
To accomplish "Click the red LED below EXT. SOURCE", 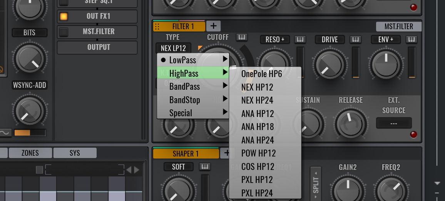I will point(413,135).
